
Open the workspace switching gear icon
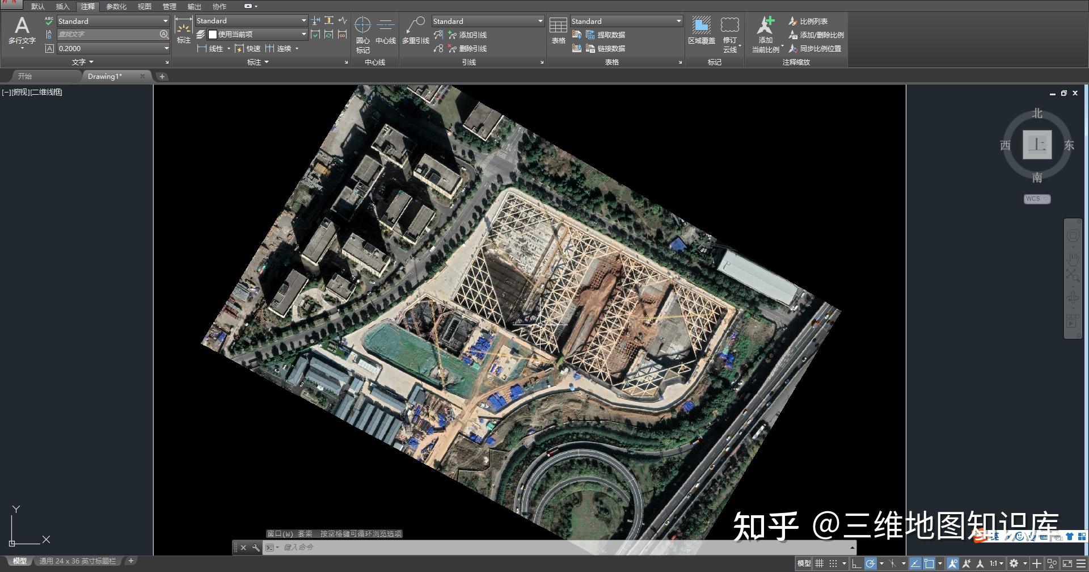pyautogui.click(x=1014, y=563)
